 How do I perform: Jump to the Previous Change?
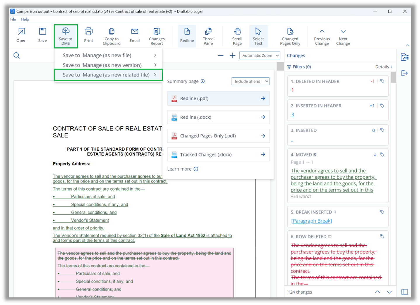tap(322, 36)
